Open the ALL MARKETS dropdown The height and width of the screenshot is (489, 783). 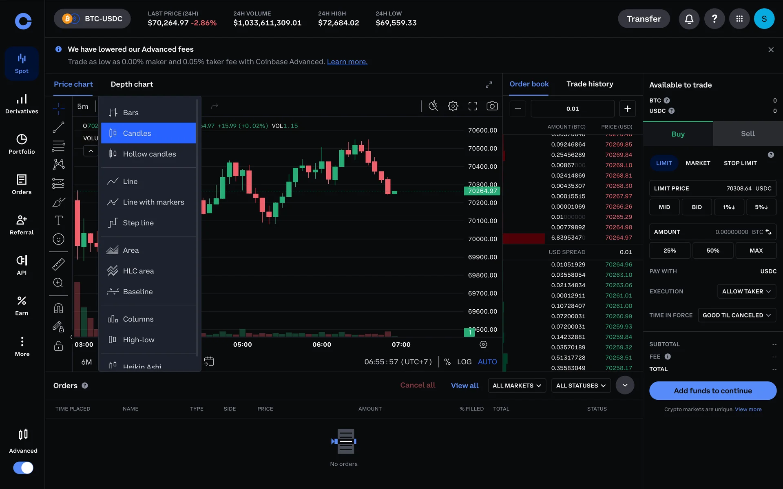click(516, 385)
